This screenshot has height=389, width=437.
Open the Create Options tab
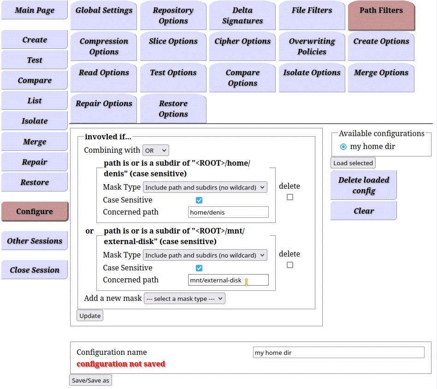click(381, 46)
